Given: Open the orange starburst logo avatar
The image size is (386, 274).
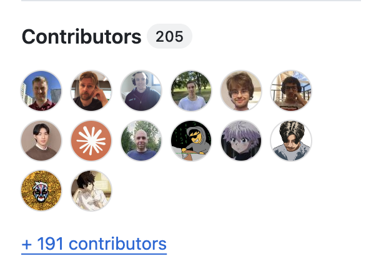Looking at the screenshot, I should 91,141.
